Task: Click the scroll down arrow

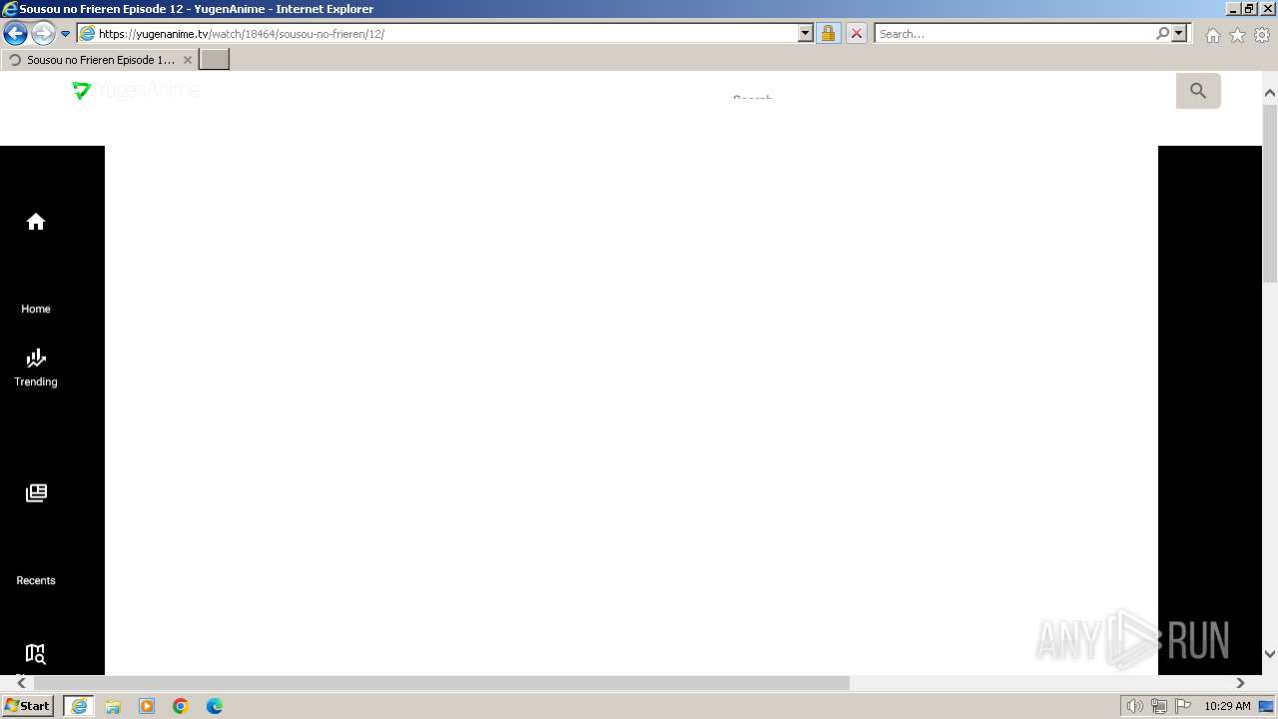Action: click(1270, 654)
